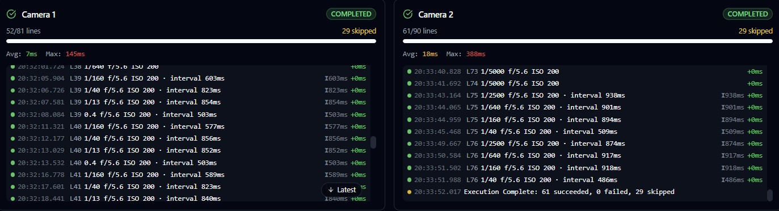
Task: Select the L76 1/160 interval 918ms log line
Action: coord(586,168)
